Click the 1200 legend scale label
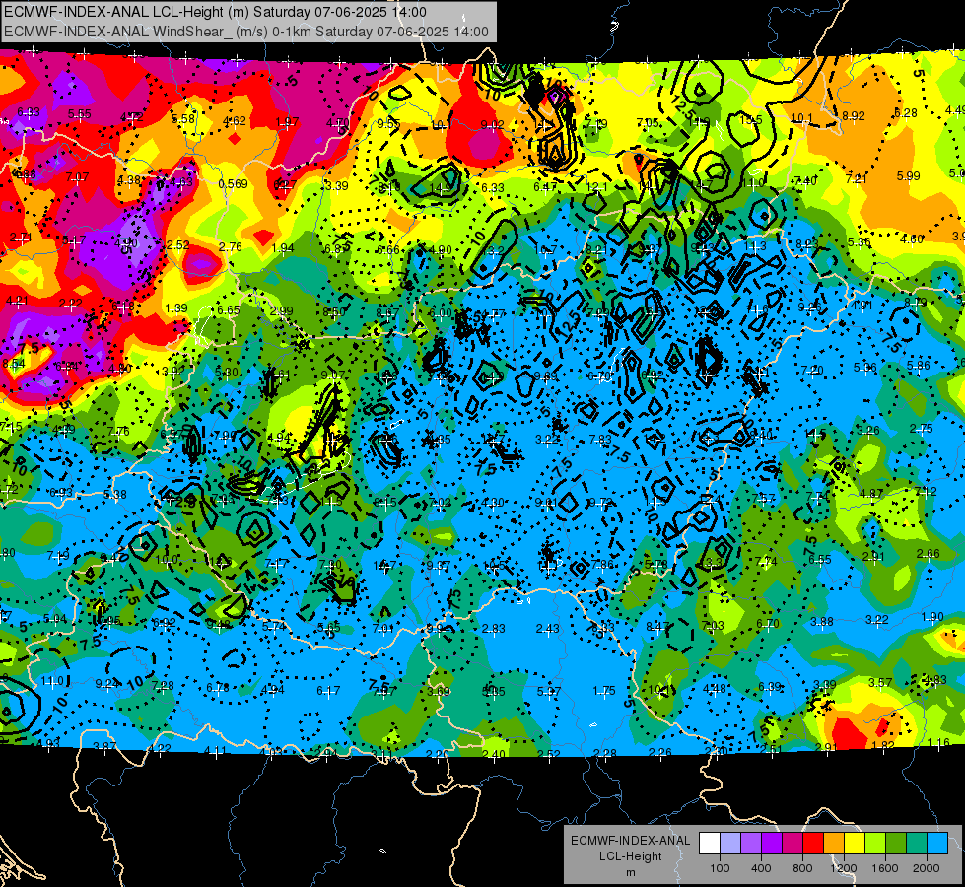Image resolution: width=965 pixels, height=887 pixels. (x=843, y=868)
